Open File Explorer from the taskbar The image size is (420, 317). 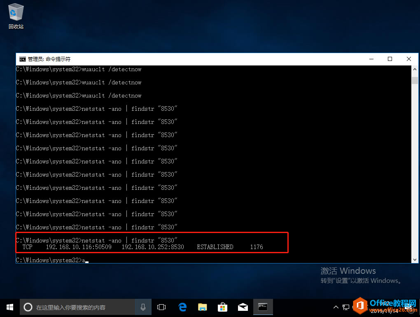pos(203,308)
